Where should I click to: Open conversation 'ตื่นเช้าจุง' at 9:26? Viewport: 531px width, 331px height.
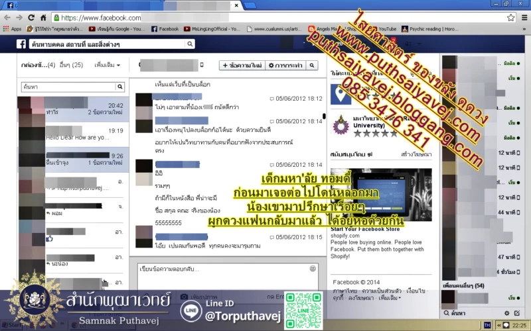coord(73,160)
